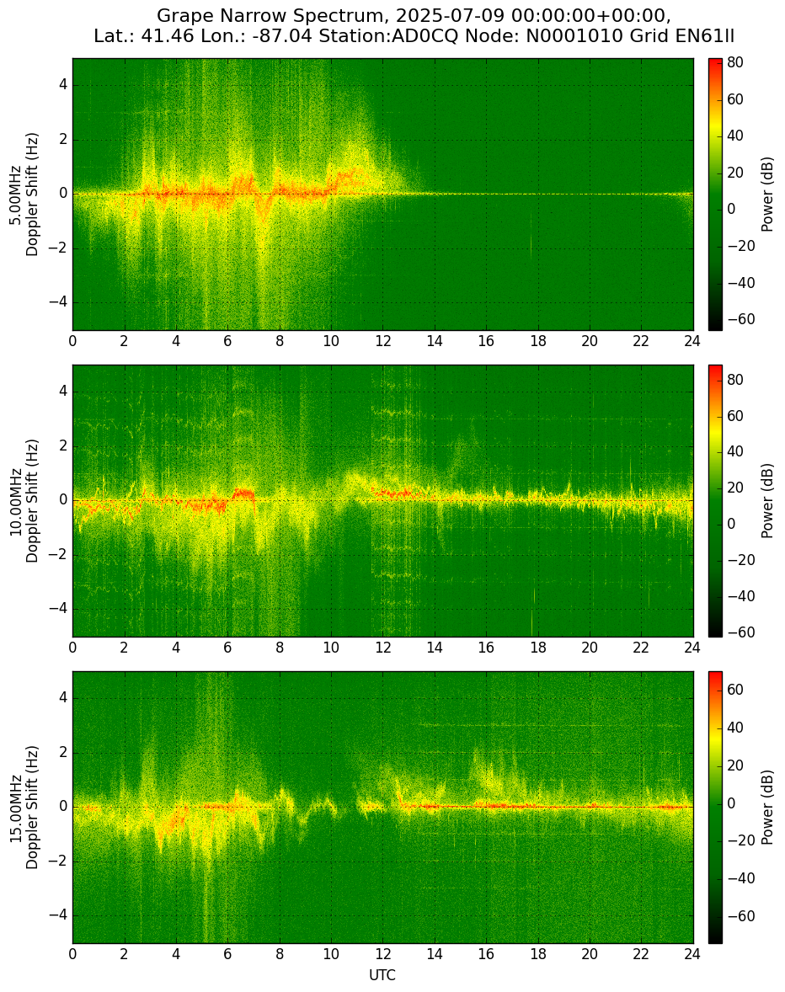Click the UTC label under the bottom plot
This screenshot has width=785, height=992.
pyautogui.click(x=382, y=975)
